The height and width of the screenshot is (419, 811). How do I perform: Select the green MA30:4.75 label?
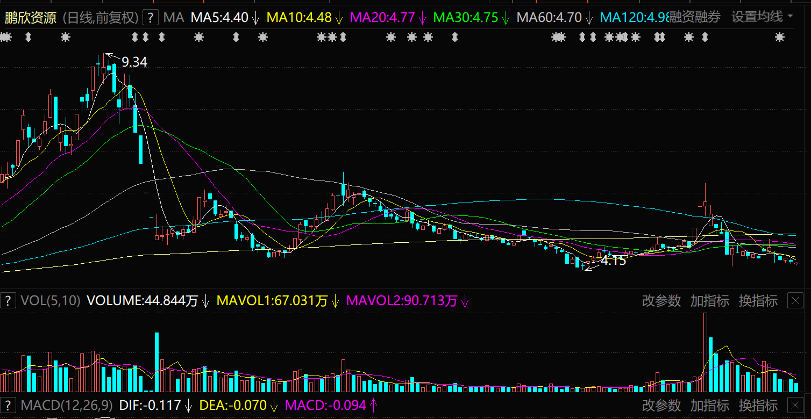[465, 18]
